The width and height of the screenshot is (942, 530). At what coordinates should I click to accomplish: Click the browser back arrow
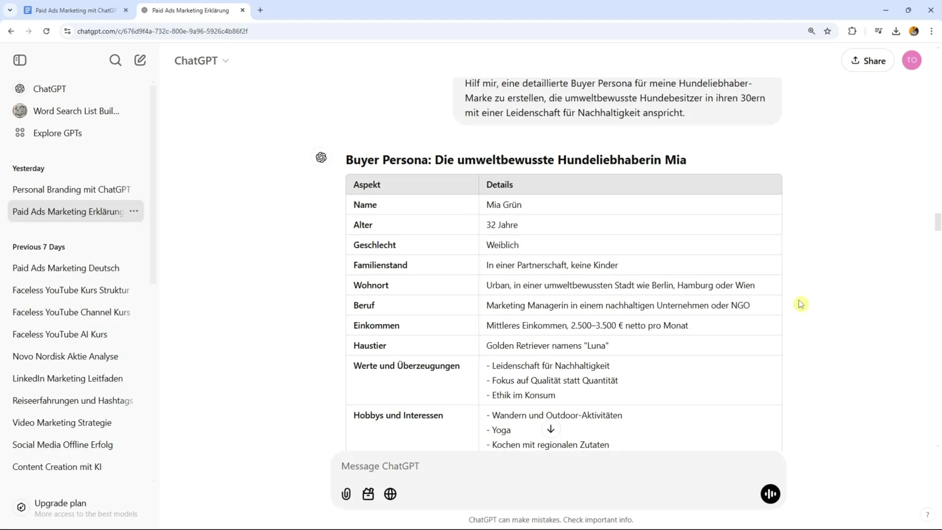point(11,31)
